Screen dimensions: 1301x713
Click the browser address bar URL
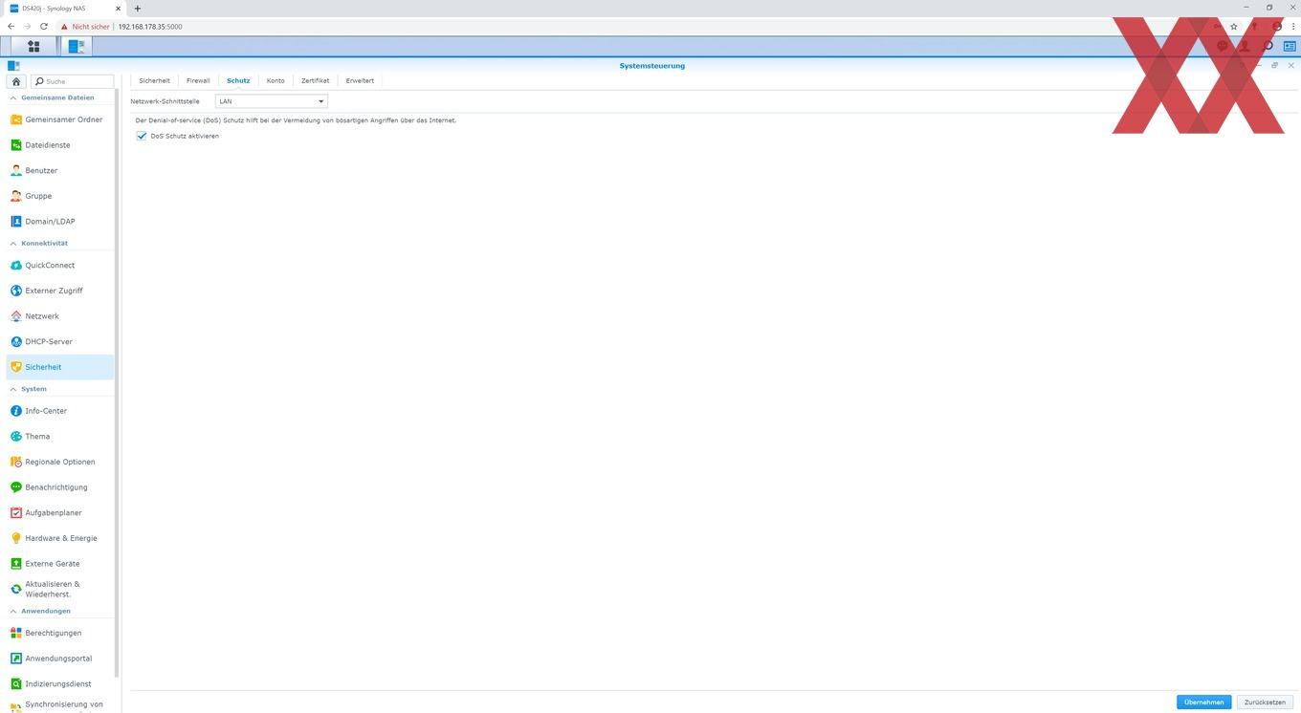pos(150,27)
